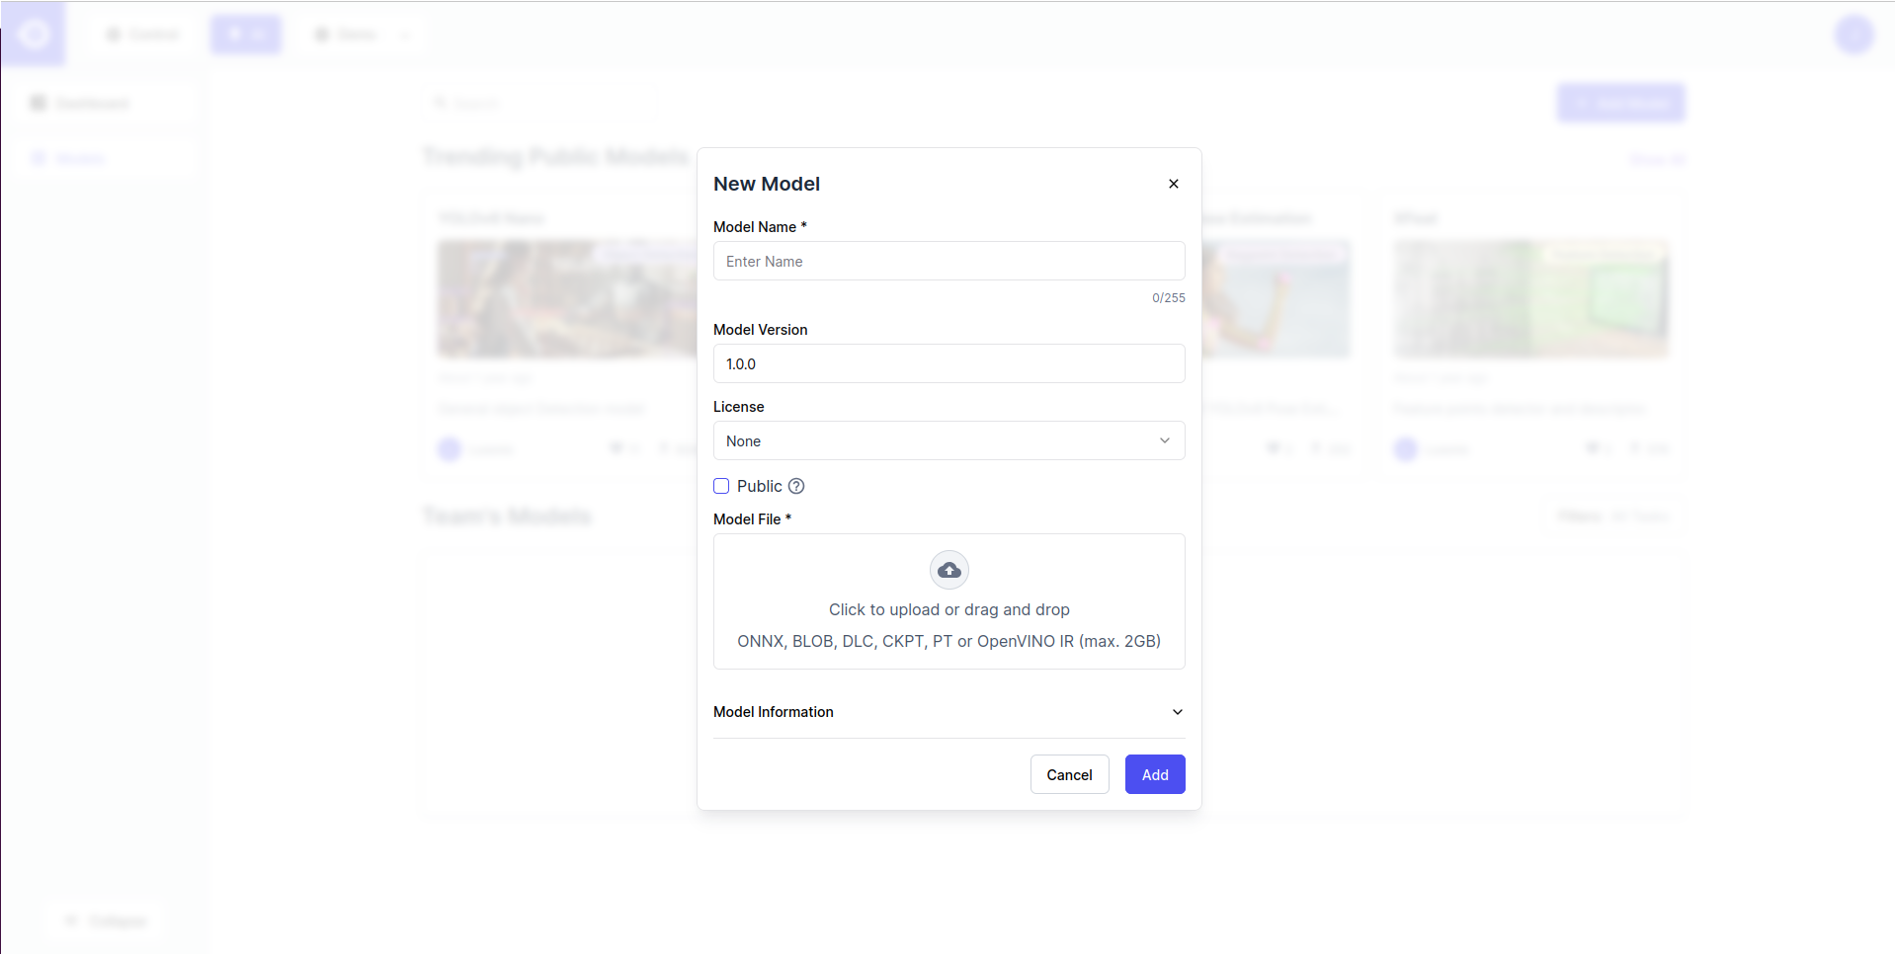This screenshot has height=954, width=1895.
Task: Click the cloud upload icon
Action: (x=948, y=570)
